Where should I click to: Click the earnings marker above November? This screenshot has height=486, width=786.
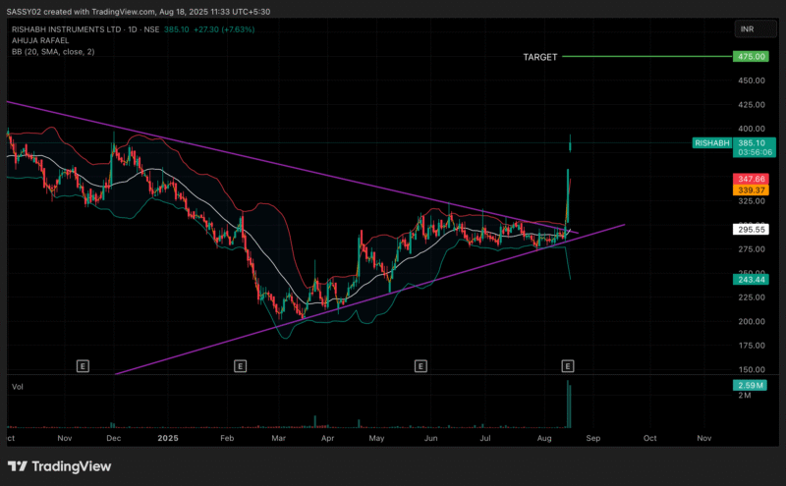pyautogui.click(x=83, y=366)
